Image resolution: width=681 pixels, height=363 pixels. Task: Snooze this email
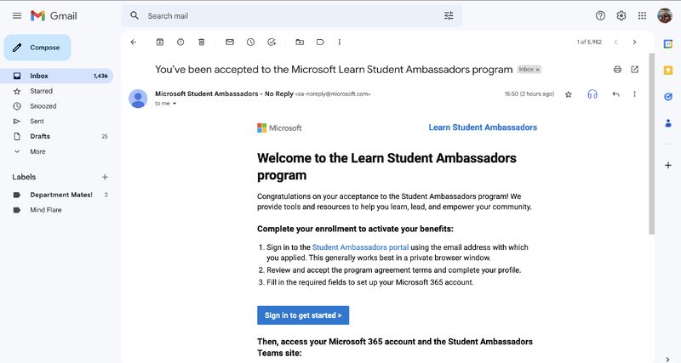tap(250, 42)
